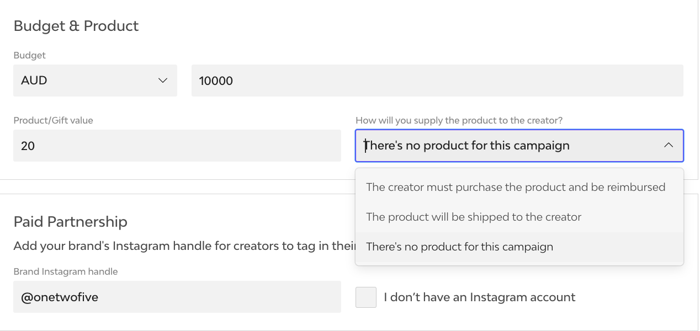Click the 'Paid Partnership' section heading
700x331 pixels.
pyautogui.click(x=70, y=222)
